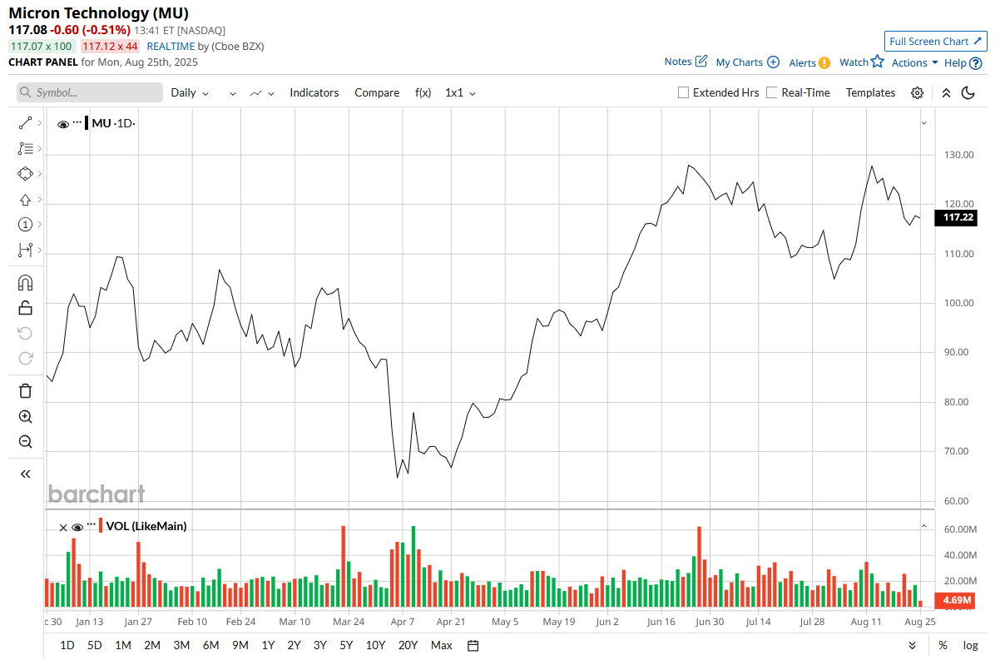Pick the numbered label annotation tool
1000x670 pixels.
[25, 225]
